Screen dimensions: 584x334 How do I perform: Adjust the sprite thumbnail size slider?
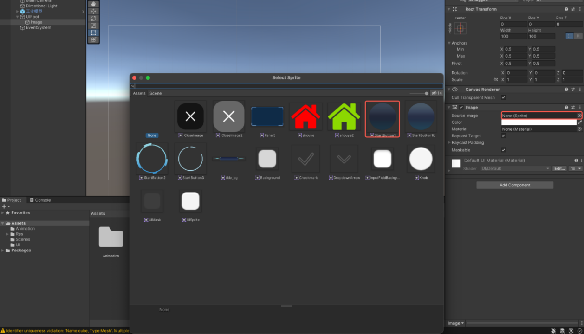click(x=419, y=93)
